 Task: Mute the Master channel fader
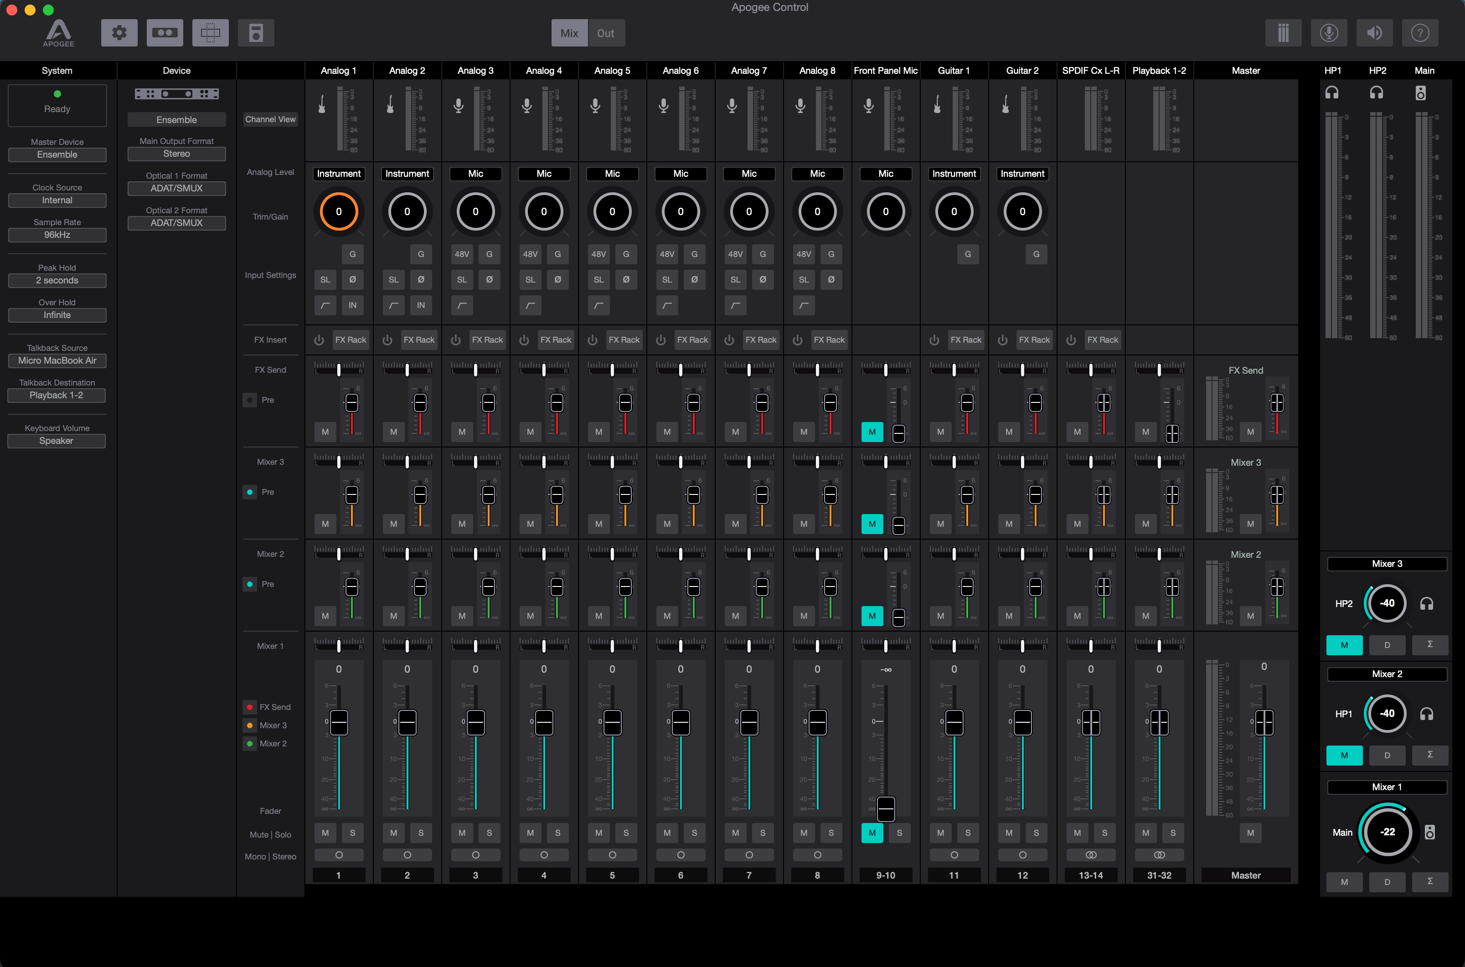click(x=1250, y=833)
